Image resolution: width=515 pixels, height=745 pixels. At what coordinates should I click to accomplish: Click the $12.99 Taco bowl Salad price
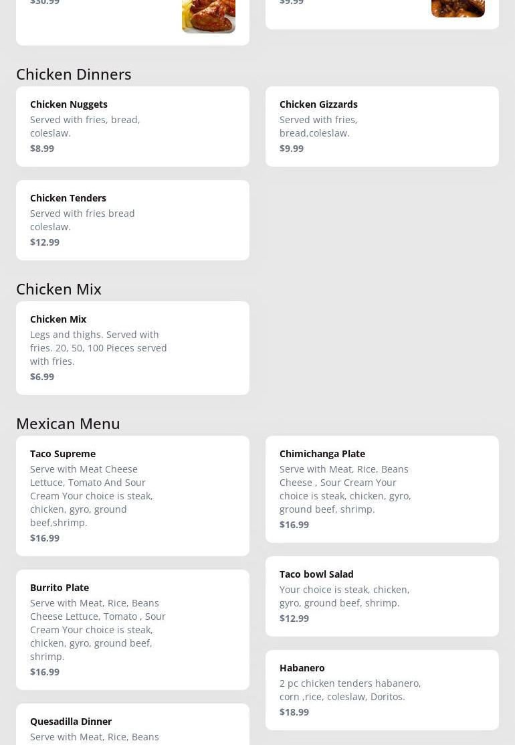coord(294,618)
